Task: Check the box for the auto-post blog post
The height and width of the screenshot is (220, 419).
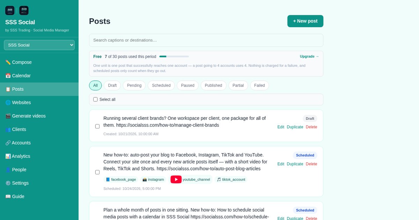Action: [x=97, y=172]
